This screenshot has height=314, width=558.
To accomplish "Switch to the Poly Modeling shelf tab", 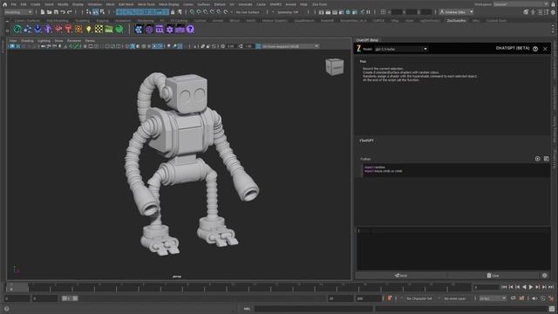I will [57, 21].
